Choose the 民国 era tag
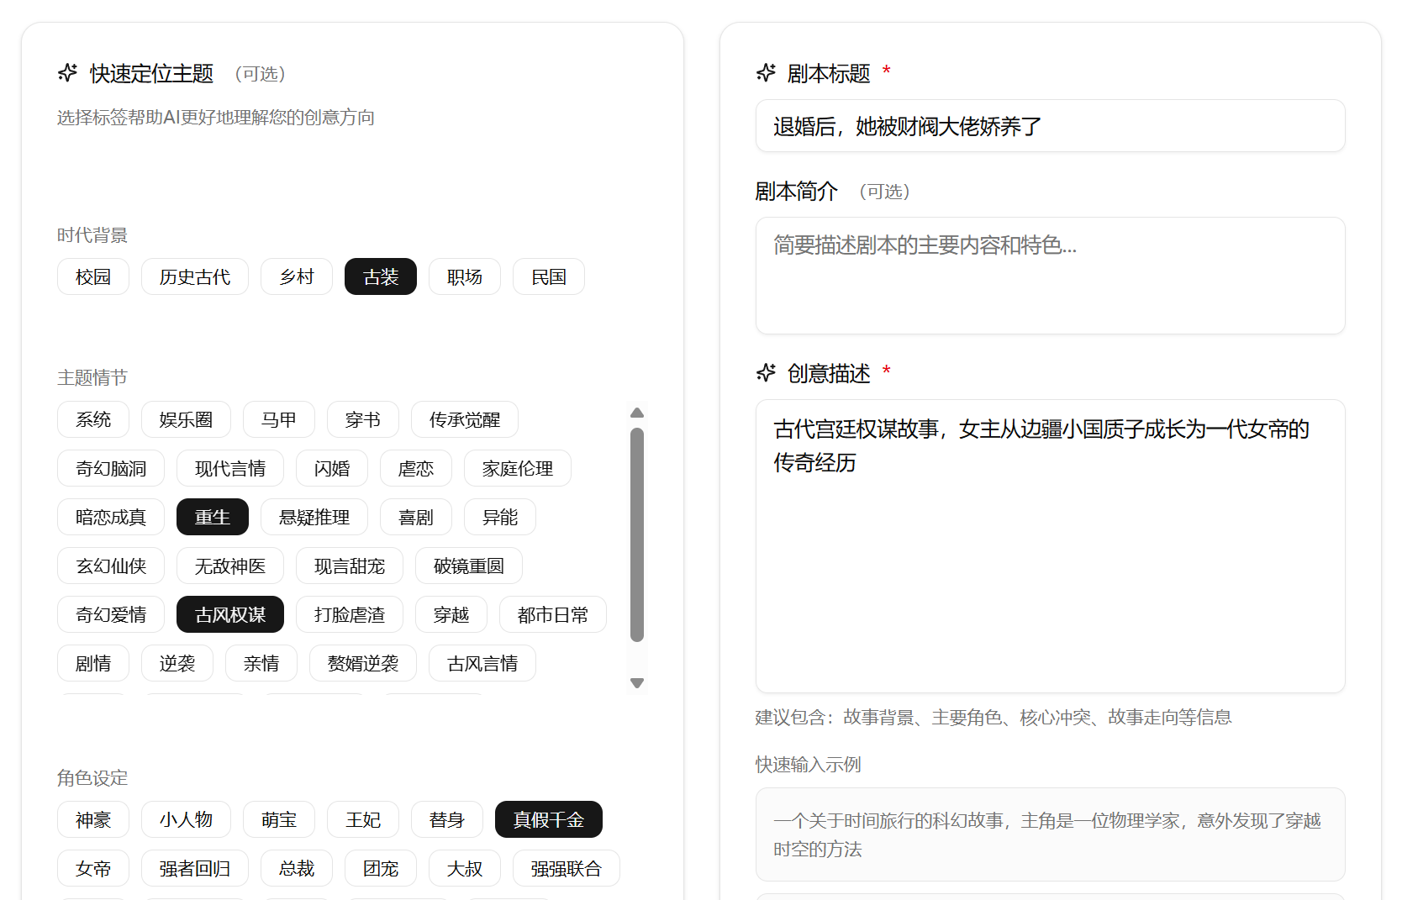Image resolution: width=1402 pixels, height=900 pixels. [x=548, y=277]
